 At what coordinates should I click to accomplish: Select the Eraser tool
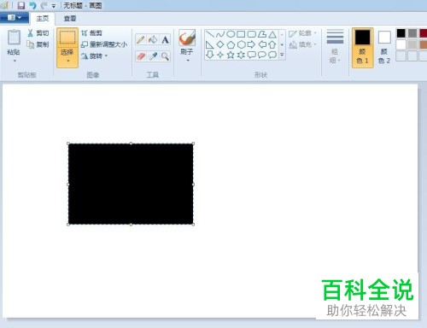(x=141, y=56)
